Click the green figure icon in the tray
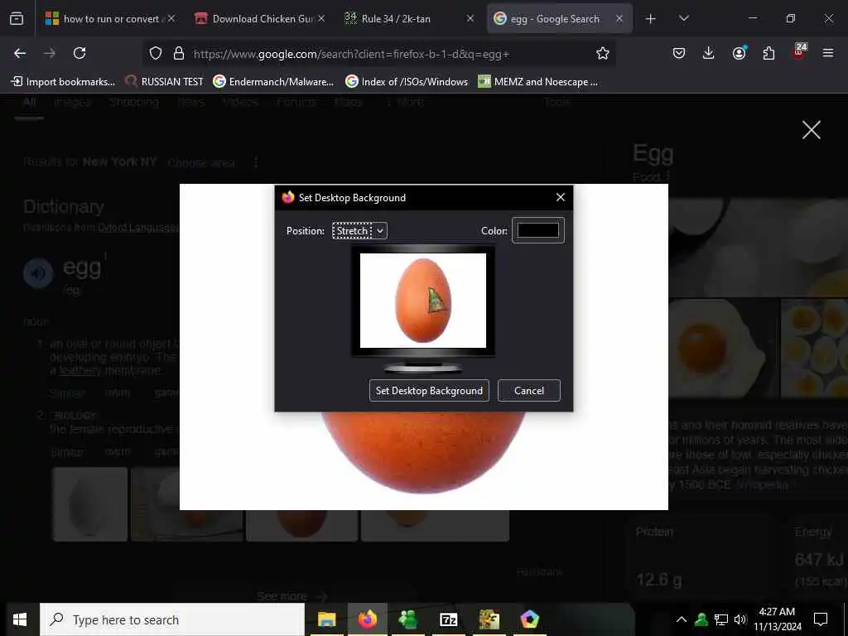Image resolution: width=848 pixels, height=636 pixels. [701, 619]
